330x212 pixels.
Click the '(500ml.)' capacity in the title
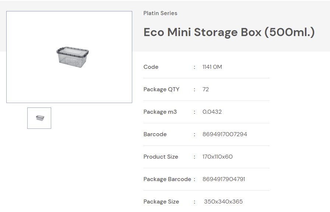click(x=289, y=32)
